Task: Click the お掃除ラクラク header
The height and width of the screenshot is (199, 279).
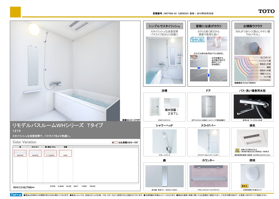Action: (x=252, y=26)
